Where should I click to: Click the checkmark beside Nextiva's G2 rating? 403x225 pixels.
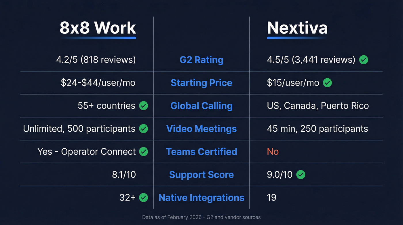(x=363, y=60)
